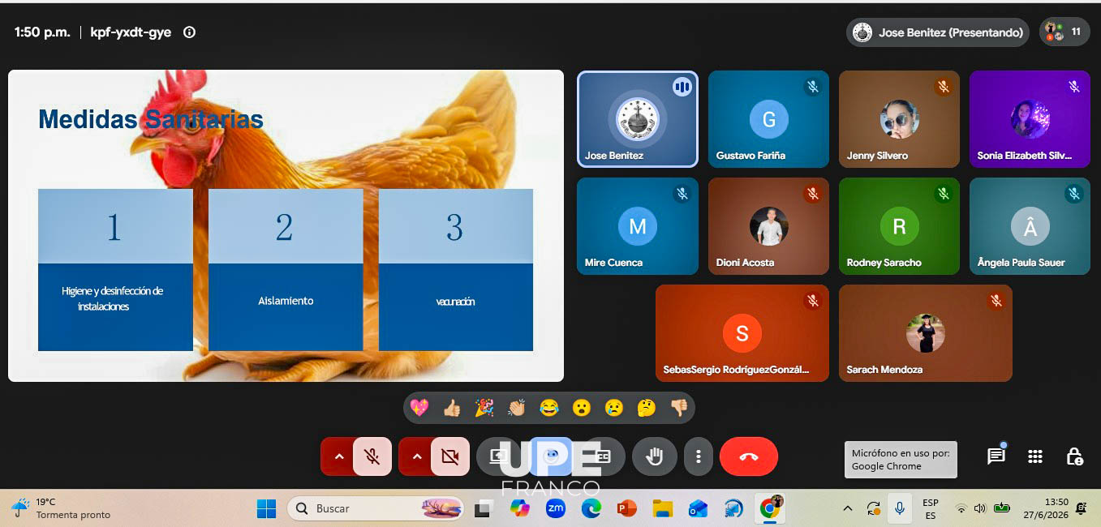Image resolution: width=1101 pixels, height=527 pixels.
Task: Show meeting details info icon
Action: click(189, 32)
